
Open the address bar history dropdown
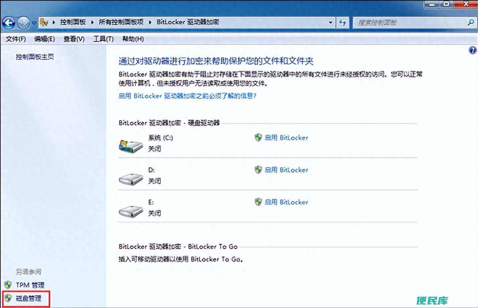coord(330,23)
